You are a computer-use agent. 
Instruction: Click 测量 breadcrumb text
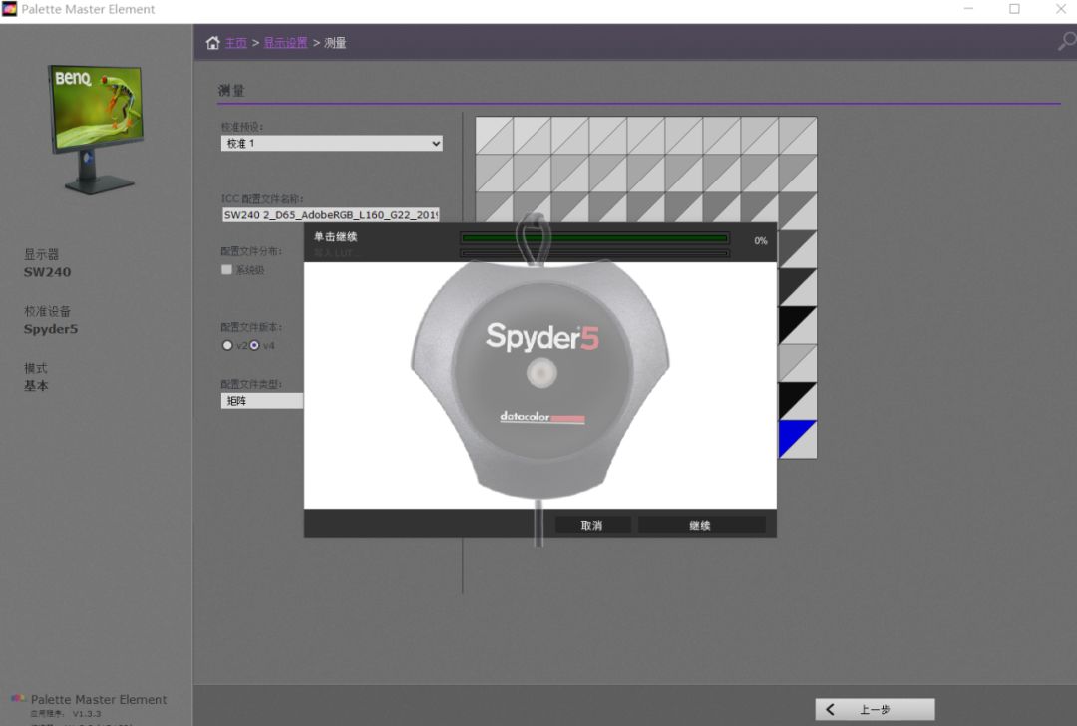(335, 43)
